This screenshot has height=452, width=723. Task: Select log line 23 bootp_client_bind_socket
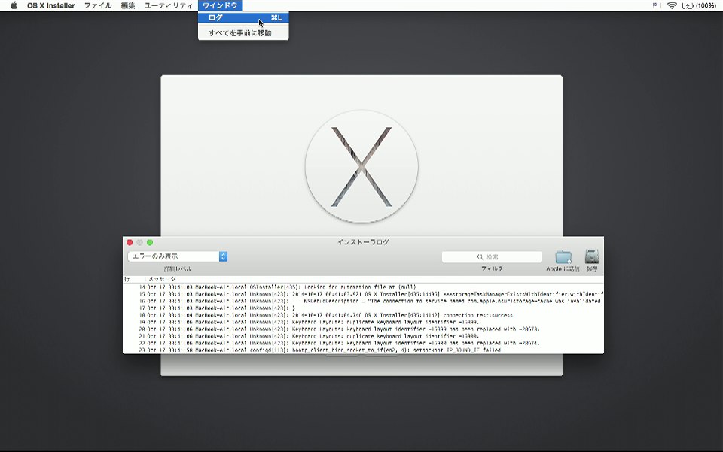coord(363,350)
